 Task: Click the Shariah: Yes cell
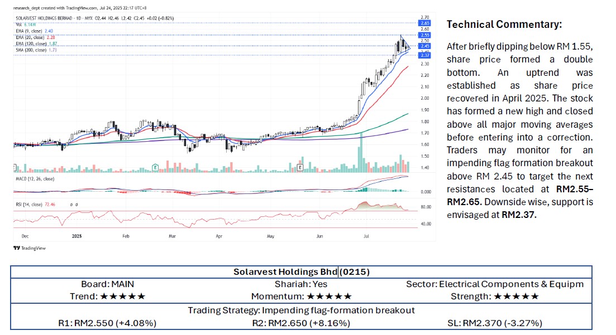(301, 284)
